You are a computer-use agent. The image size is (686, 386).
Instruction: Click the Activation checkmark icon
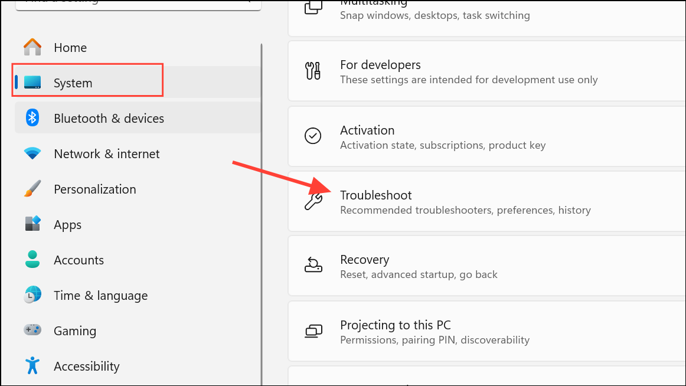313,136
